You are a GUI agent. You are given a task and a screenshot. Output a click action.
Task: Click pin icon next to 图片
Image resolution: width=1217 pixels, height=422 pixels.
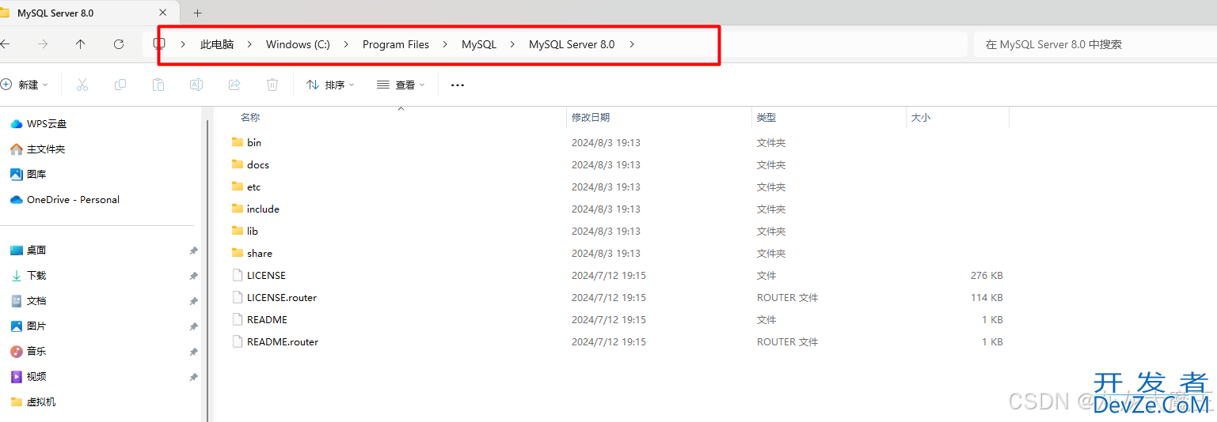(x=193, y=326)
